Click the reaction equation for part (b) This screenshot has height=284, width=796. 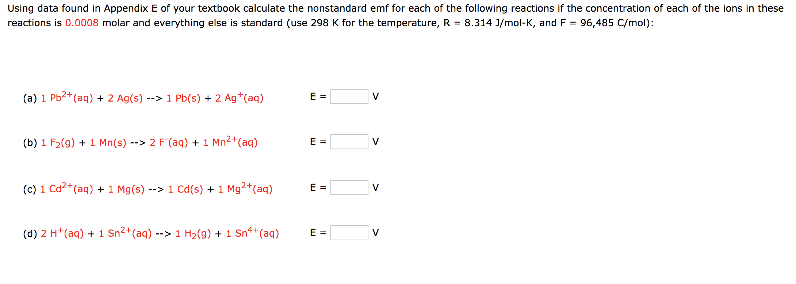pos(141,142)
